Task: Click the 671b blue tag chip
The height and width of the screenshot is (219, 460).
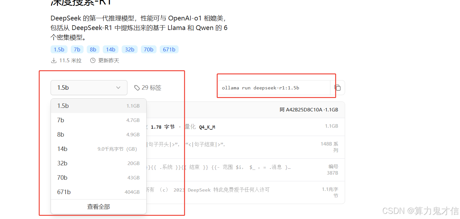Action: click(169, 49)
